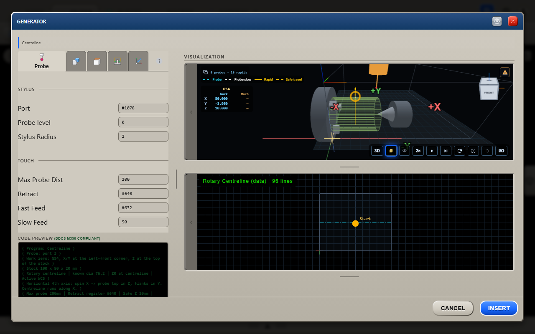Edit the Fast Feed field #632
The height and width of the screenshot is (334, 535).
[x=143, y=208]
